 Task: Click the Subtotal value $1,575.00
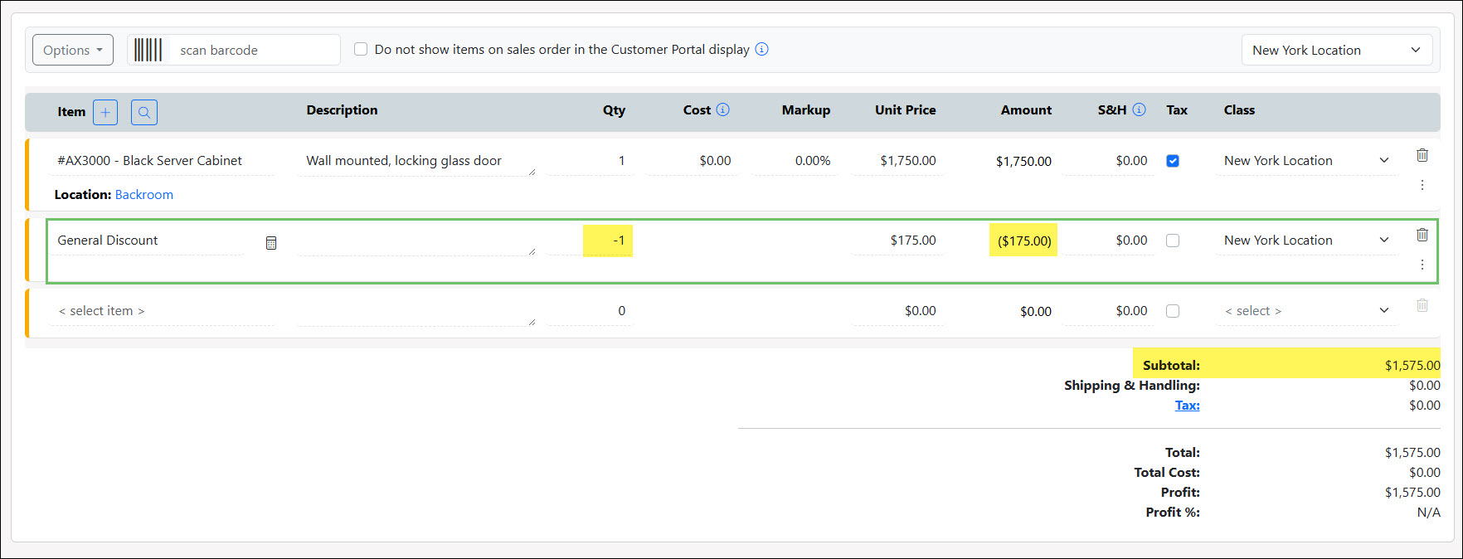click(1412, 365)
